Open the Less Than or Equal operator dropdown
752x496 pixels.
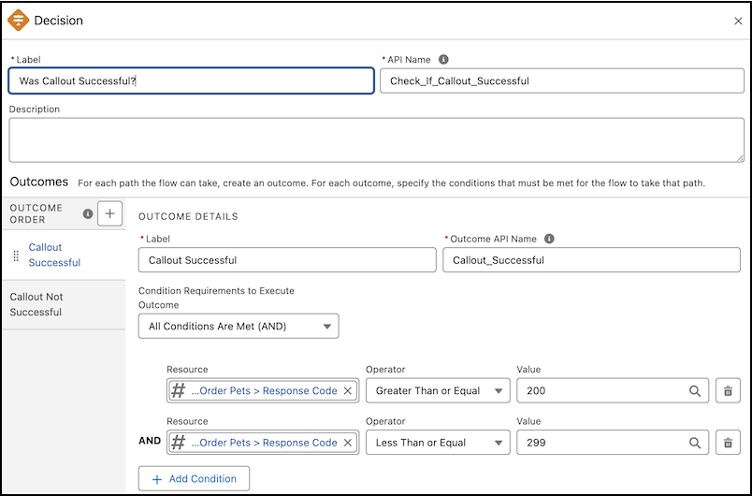point(438,443)
